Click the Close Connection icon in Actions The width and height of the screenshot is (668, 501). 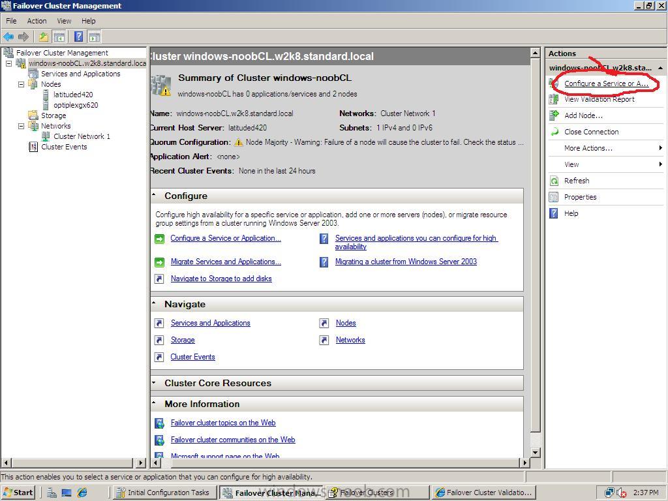tap(554, 132)
